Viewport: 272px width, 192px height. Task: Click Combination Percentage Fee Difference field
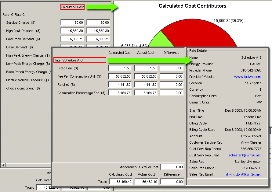172,93
